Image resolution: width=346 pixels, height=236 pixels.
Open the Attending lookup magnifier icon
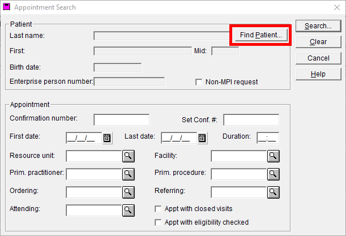[128, 211]
